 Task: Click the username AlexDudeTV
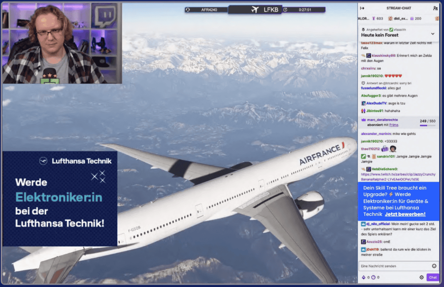coord(376,103)
